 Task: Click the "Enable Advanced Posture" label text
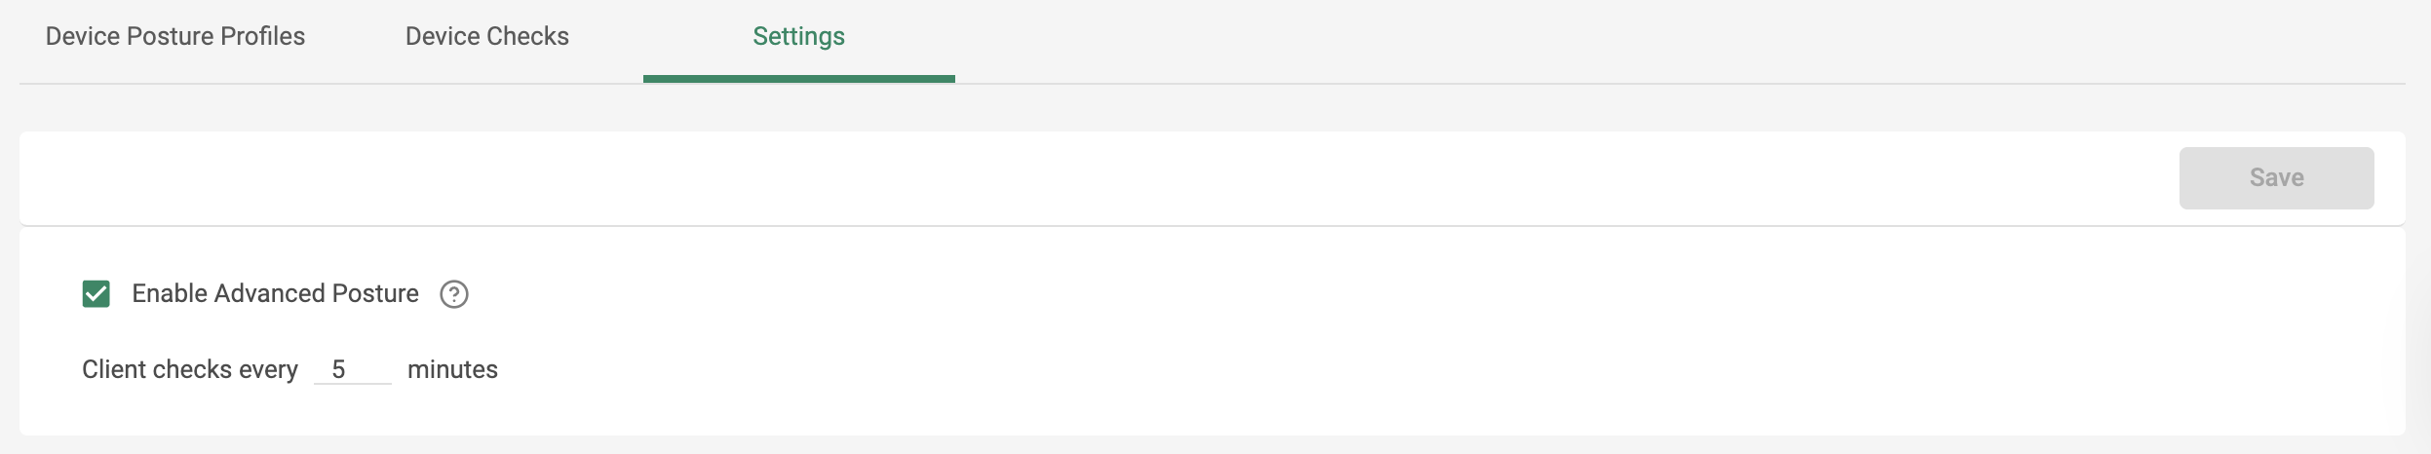click(x=275, y=294)
